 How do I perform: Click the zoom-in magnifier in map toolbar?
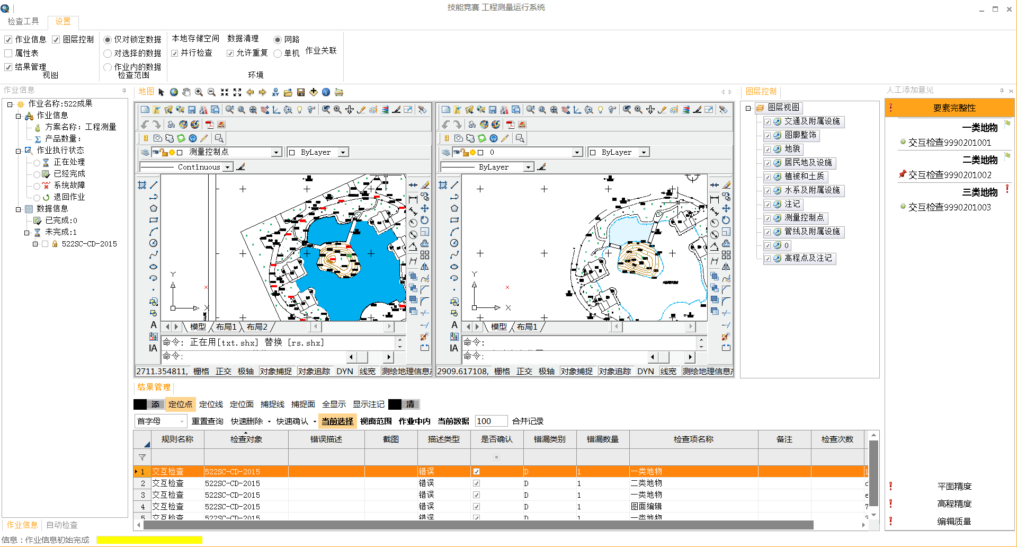pyautogui.click(x=199, y=92)
